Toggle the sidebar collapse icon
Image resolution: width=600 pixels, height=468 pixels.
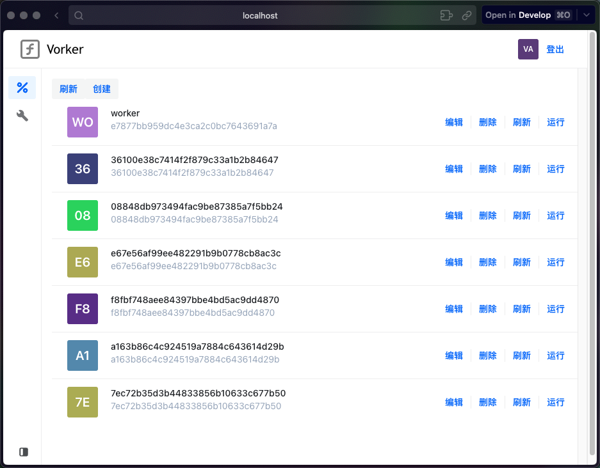24,452
